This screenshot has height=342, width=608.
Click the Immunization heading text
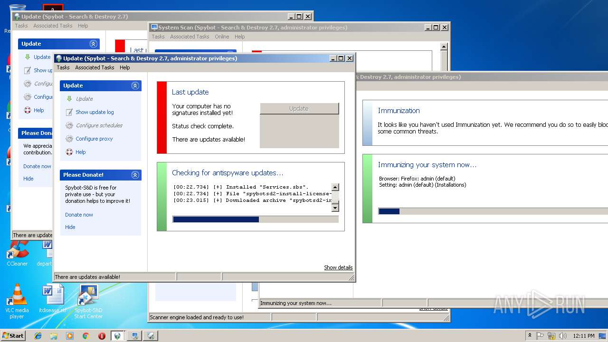[x=399, y=111]
